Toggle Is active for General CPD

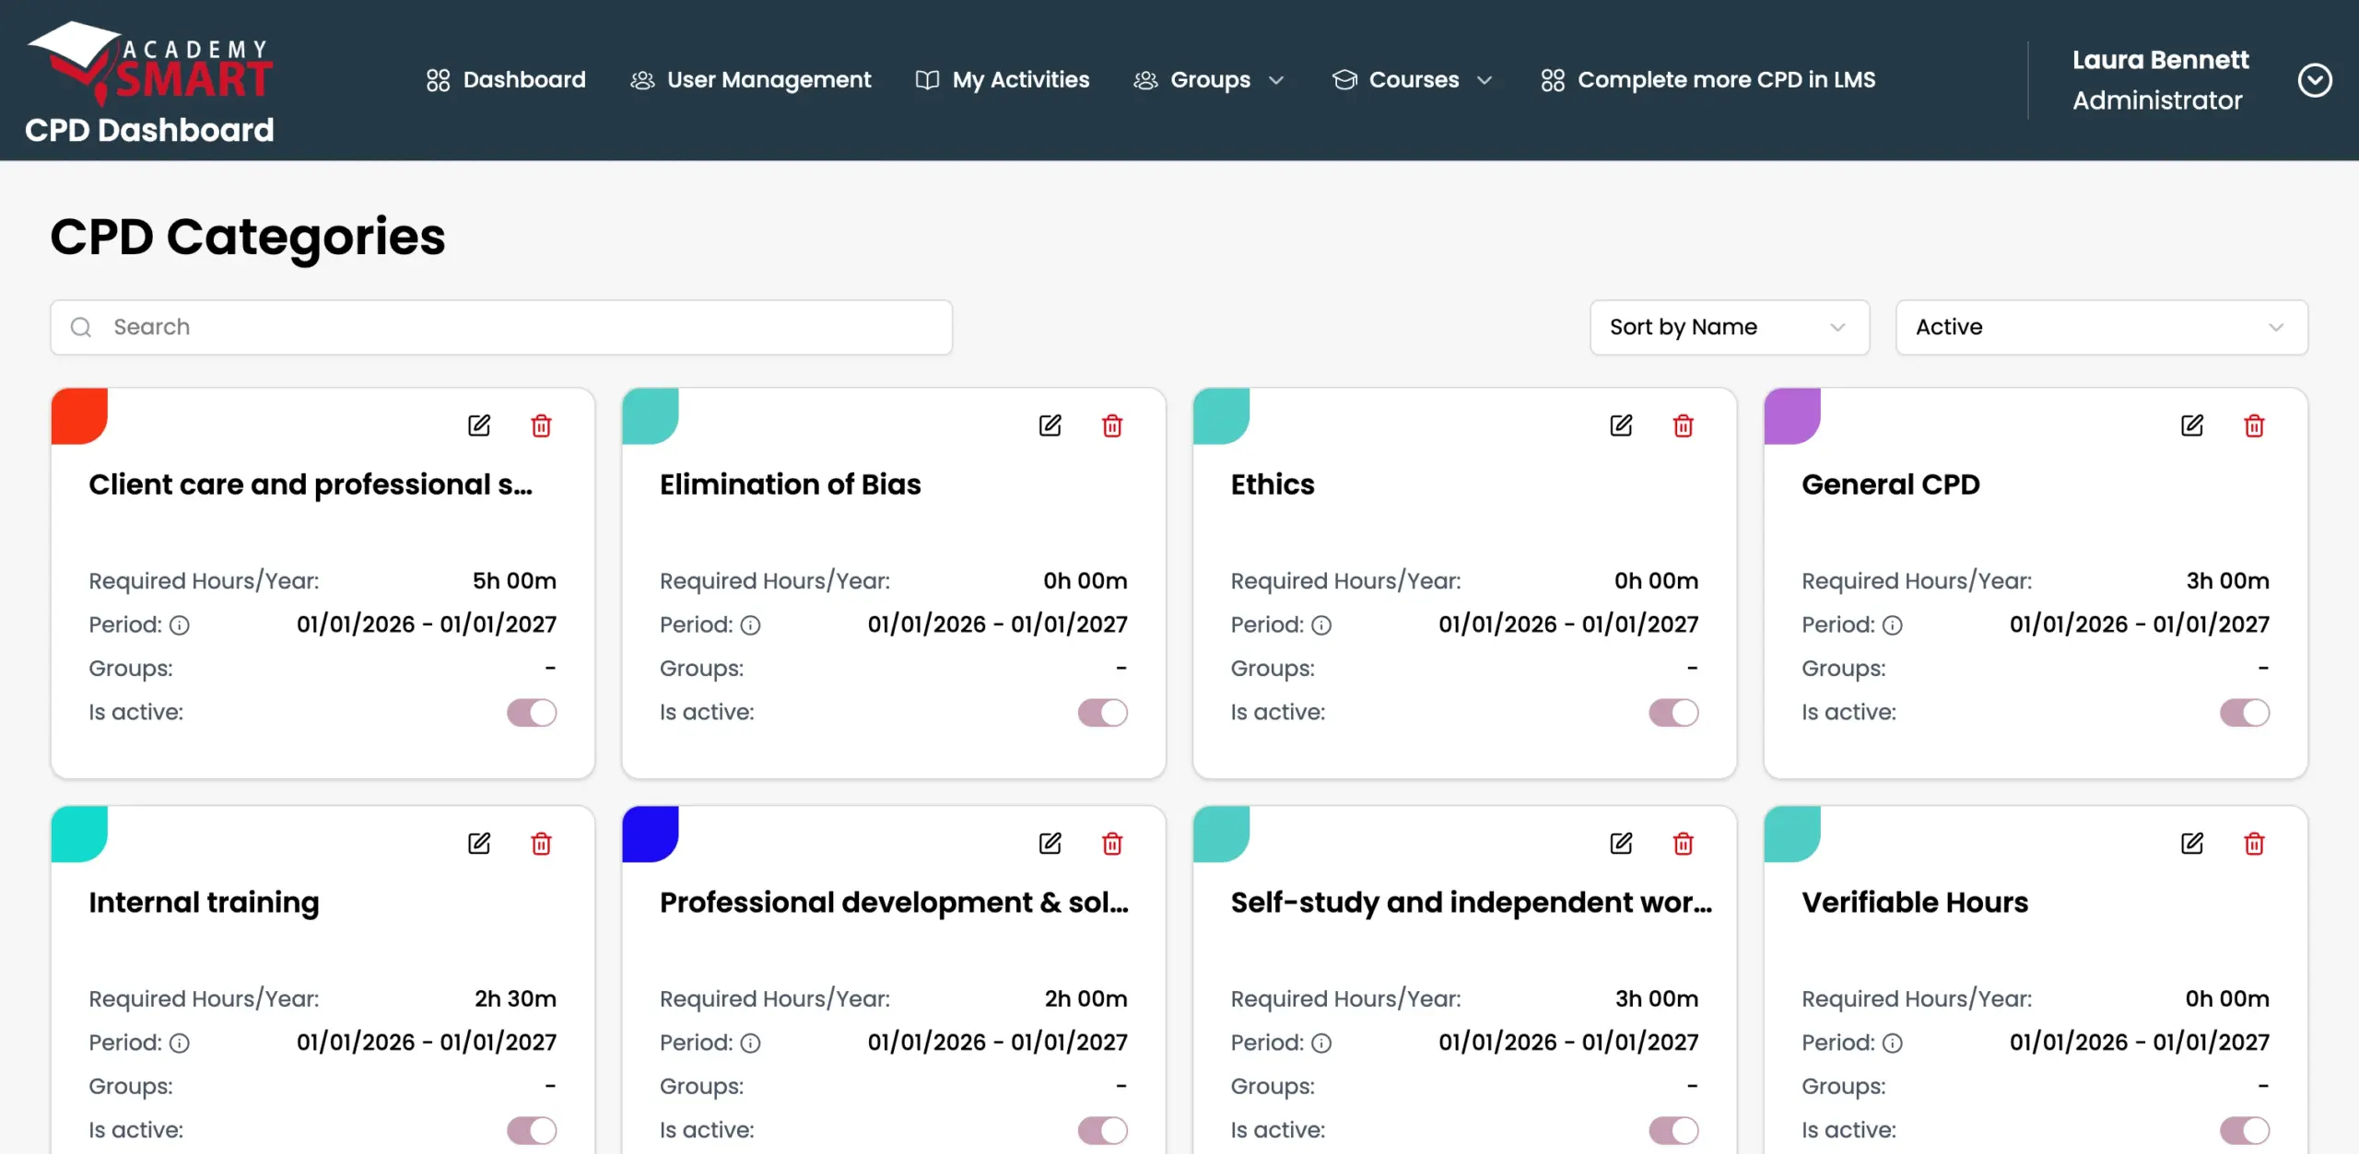point(2245,713)
